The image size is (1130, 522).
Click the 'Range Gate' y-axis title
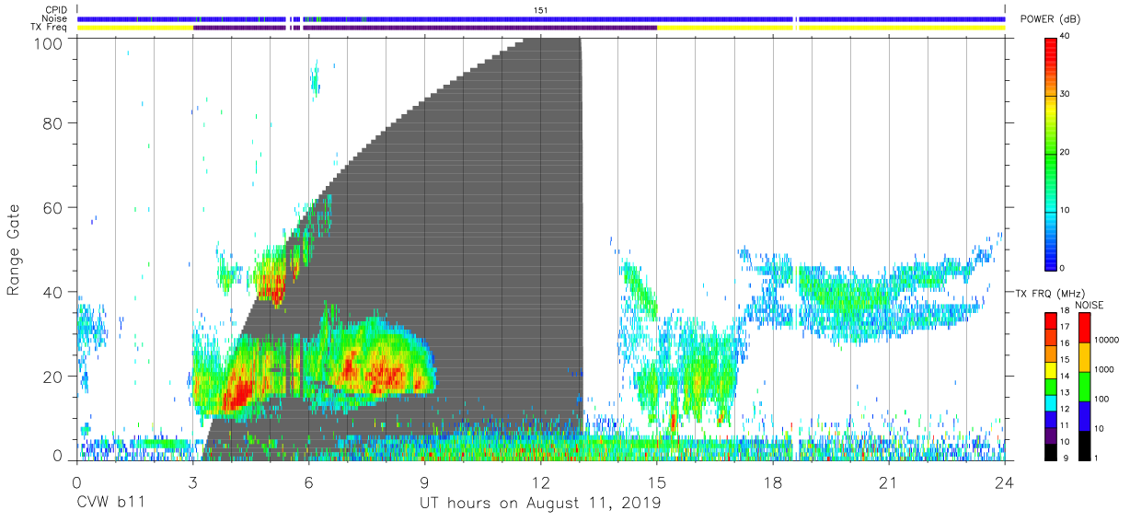click(x=14, y=250)
